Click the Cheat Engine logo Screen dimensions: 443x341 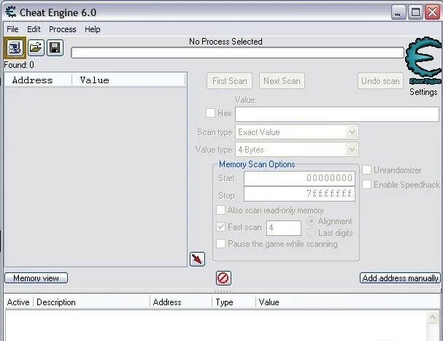click(x=424, y=61)
